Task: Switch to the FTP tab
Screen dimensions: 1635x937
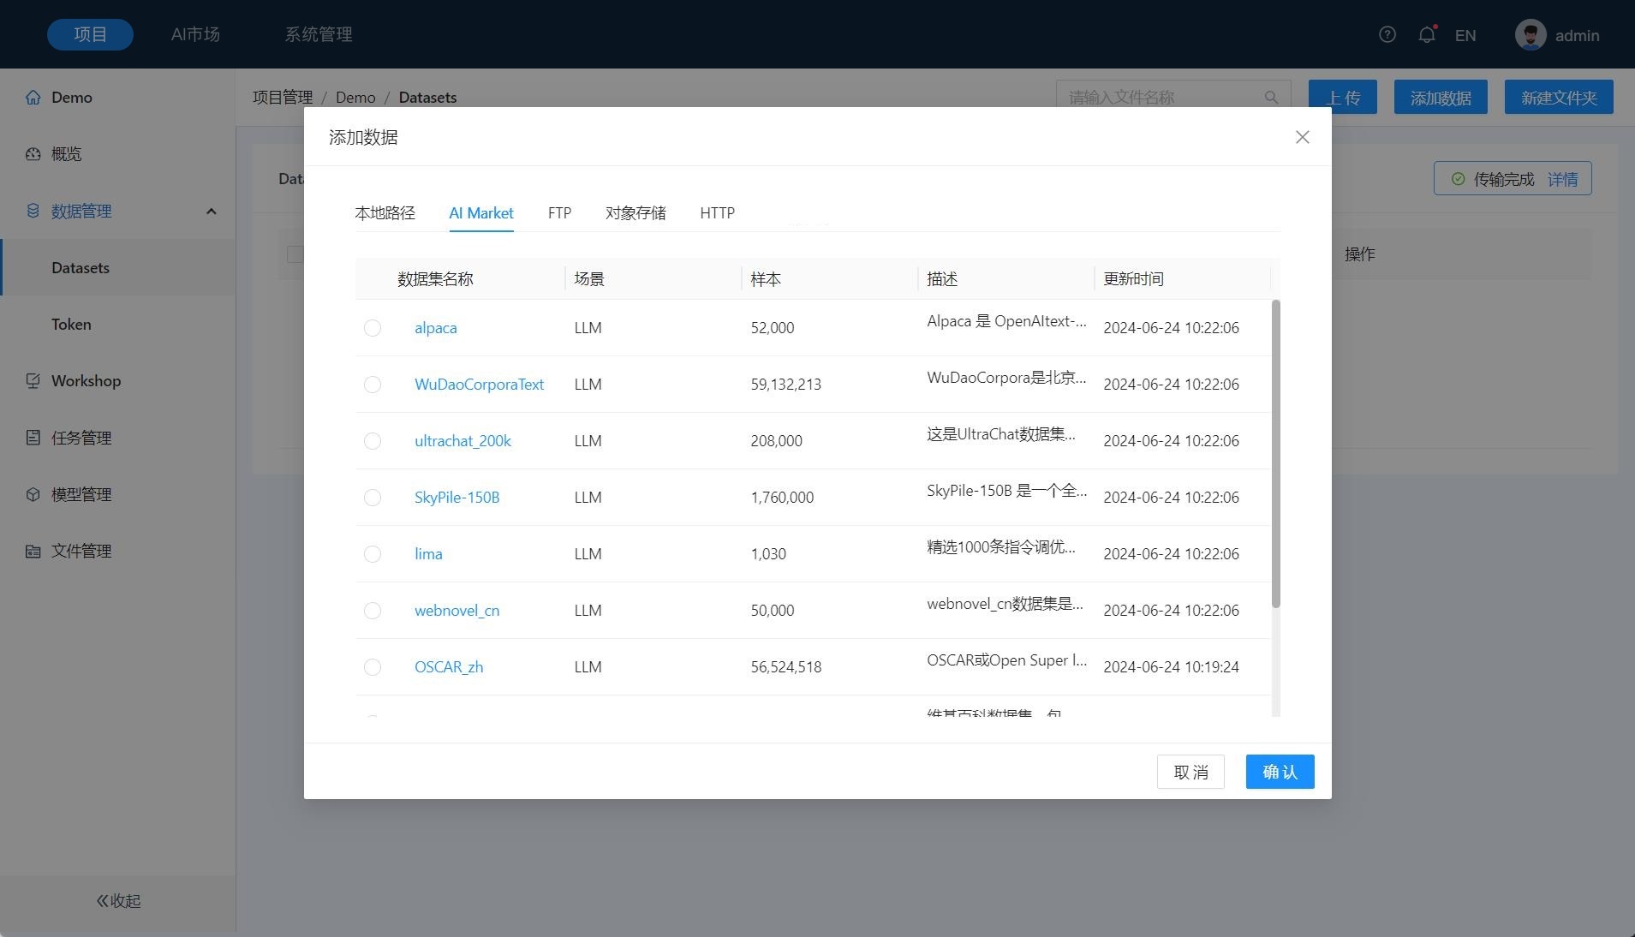Action: (559, 213)
